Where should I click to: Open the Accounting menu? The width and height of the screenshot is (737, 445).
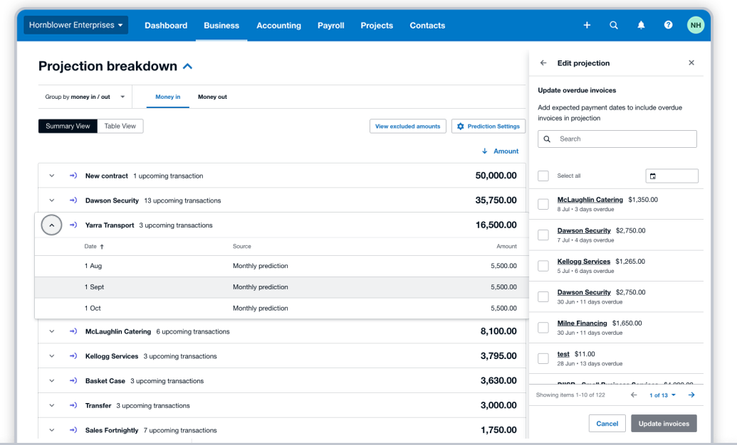pos(278,26)
